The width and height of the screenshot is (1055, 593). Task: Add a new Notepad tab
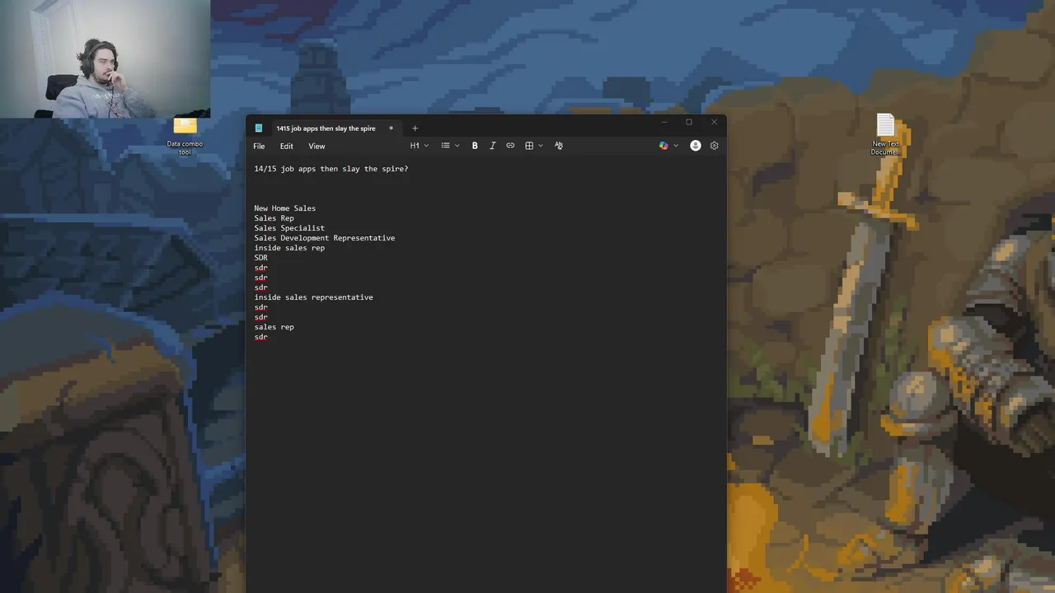(x=415, y=128)
